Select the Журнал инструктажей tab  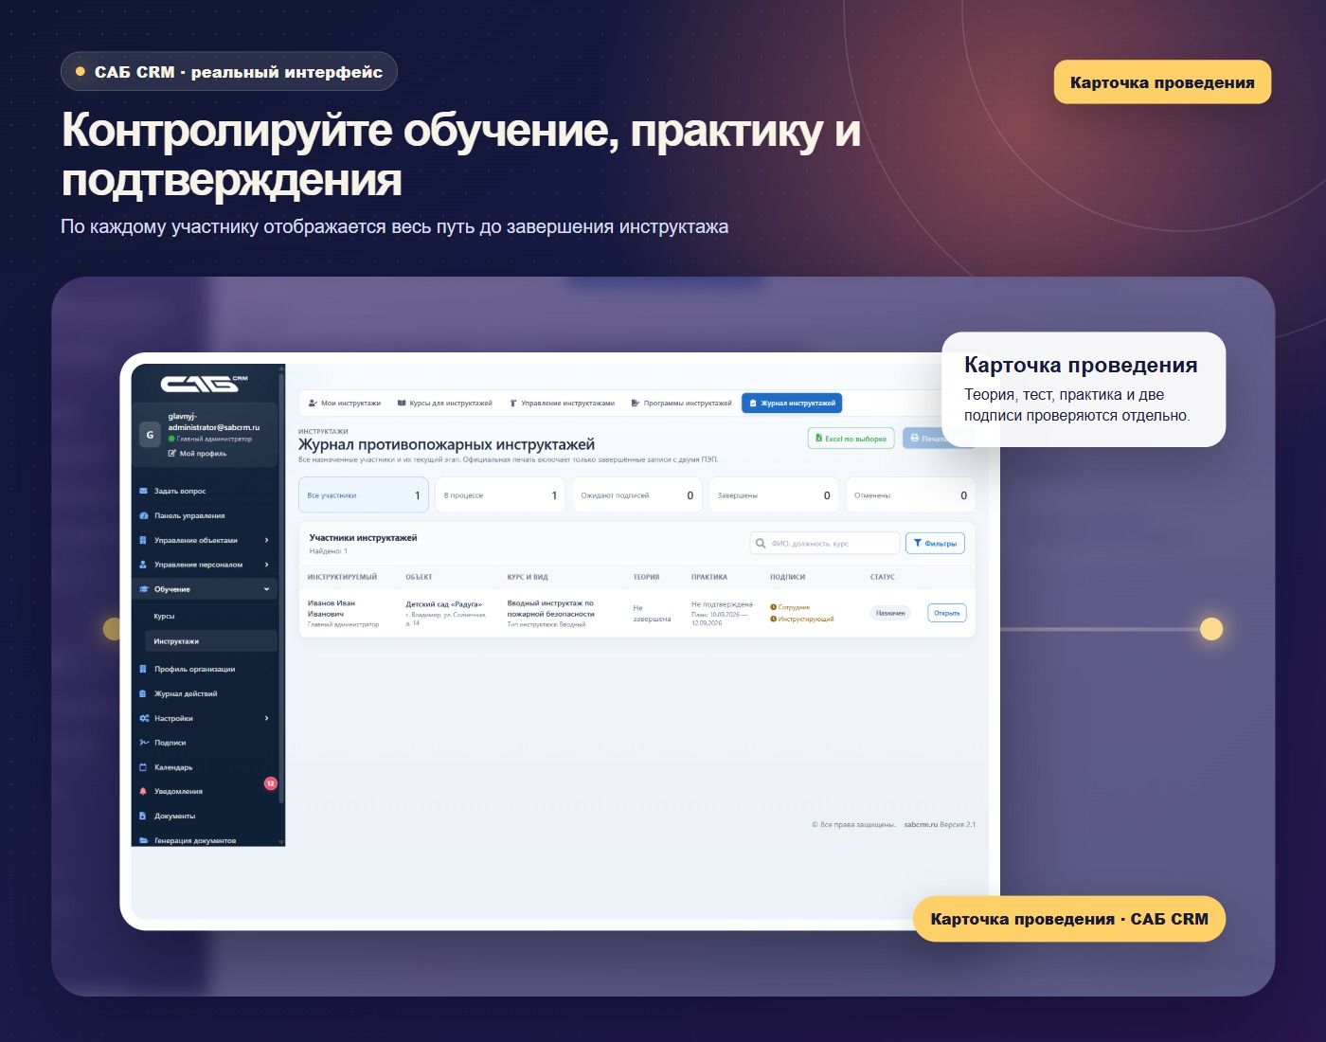click(792, 403)
